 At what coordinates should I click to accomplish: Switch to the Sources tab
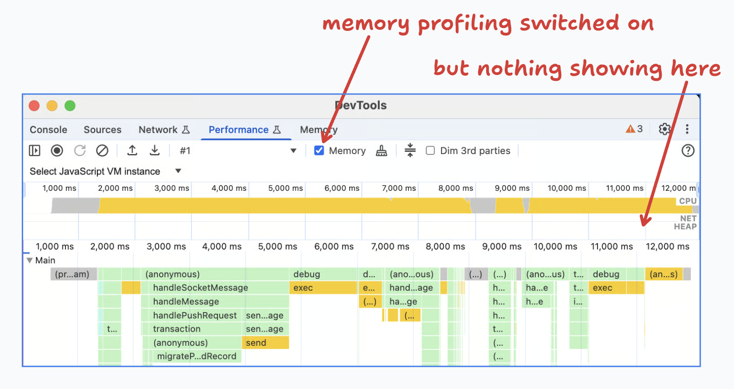point(103,130)
